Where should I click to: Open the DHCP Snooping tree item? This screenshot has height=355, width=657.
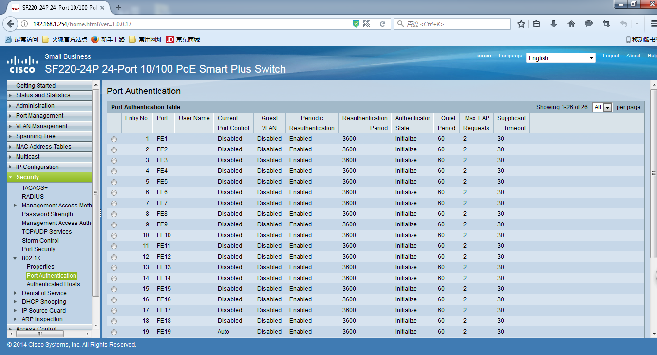[44, 302]
